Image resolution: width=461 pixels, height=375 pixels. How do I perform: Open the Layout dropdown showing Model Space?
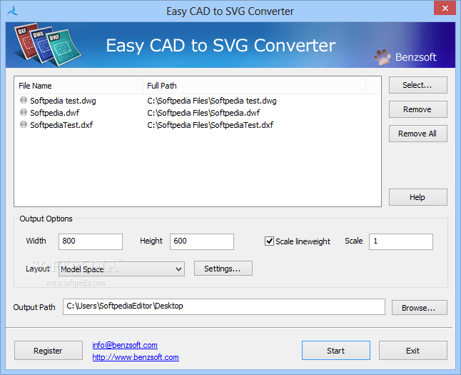(x=121, y=269)
